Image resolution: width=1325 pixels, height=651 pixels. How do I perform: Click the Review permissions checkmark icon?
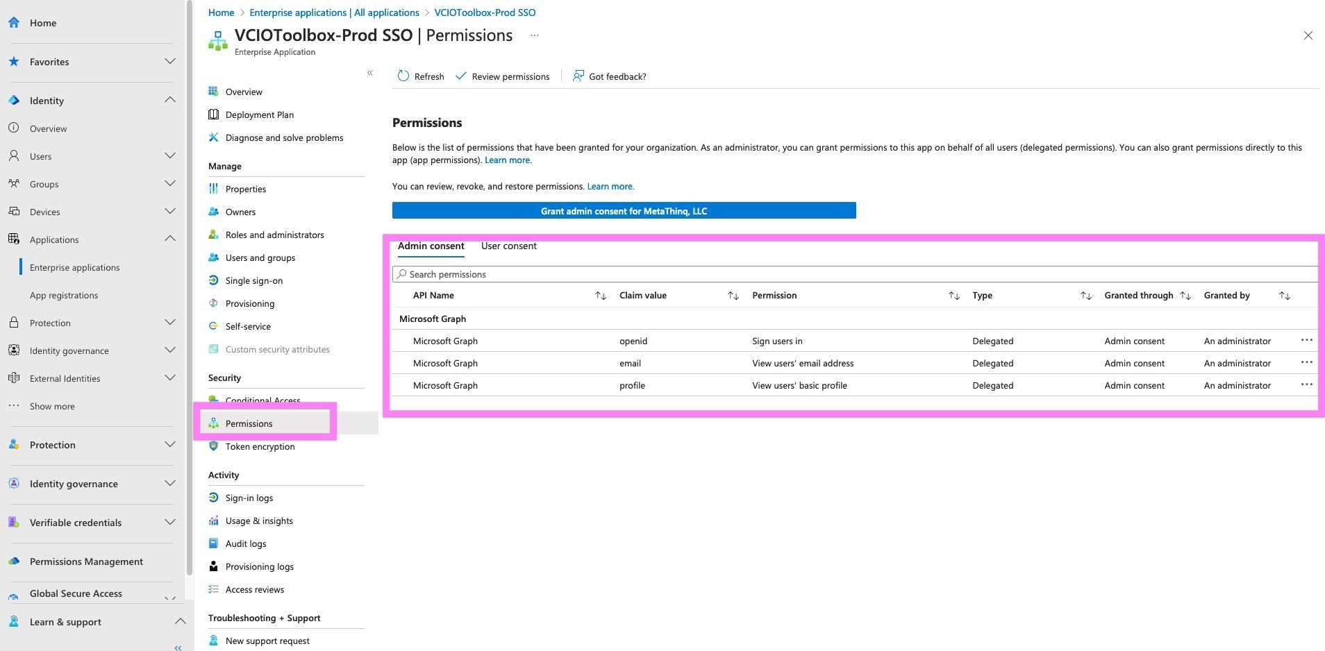click(x=460, y=76)
